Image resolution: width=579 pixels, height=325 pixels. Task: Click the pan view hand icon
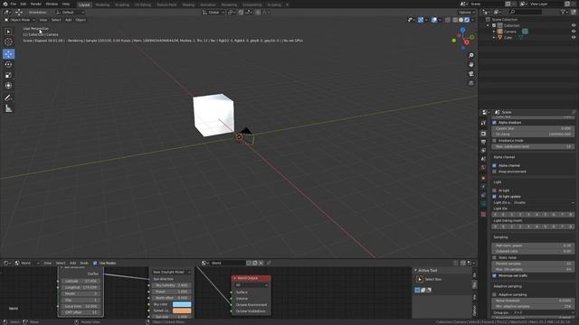coord(470,64)
